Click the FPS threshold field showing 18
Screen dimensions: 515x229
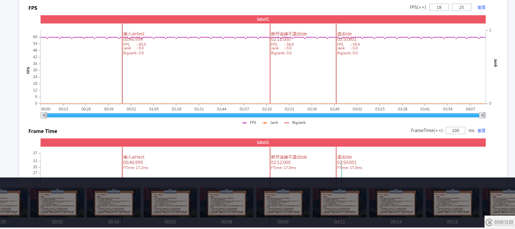439,7
